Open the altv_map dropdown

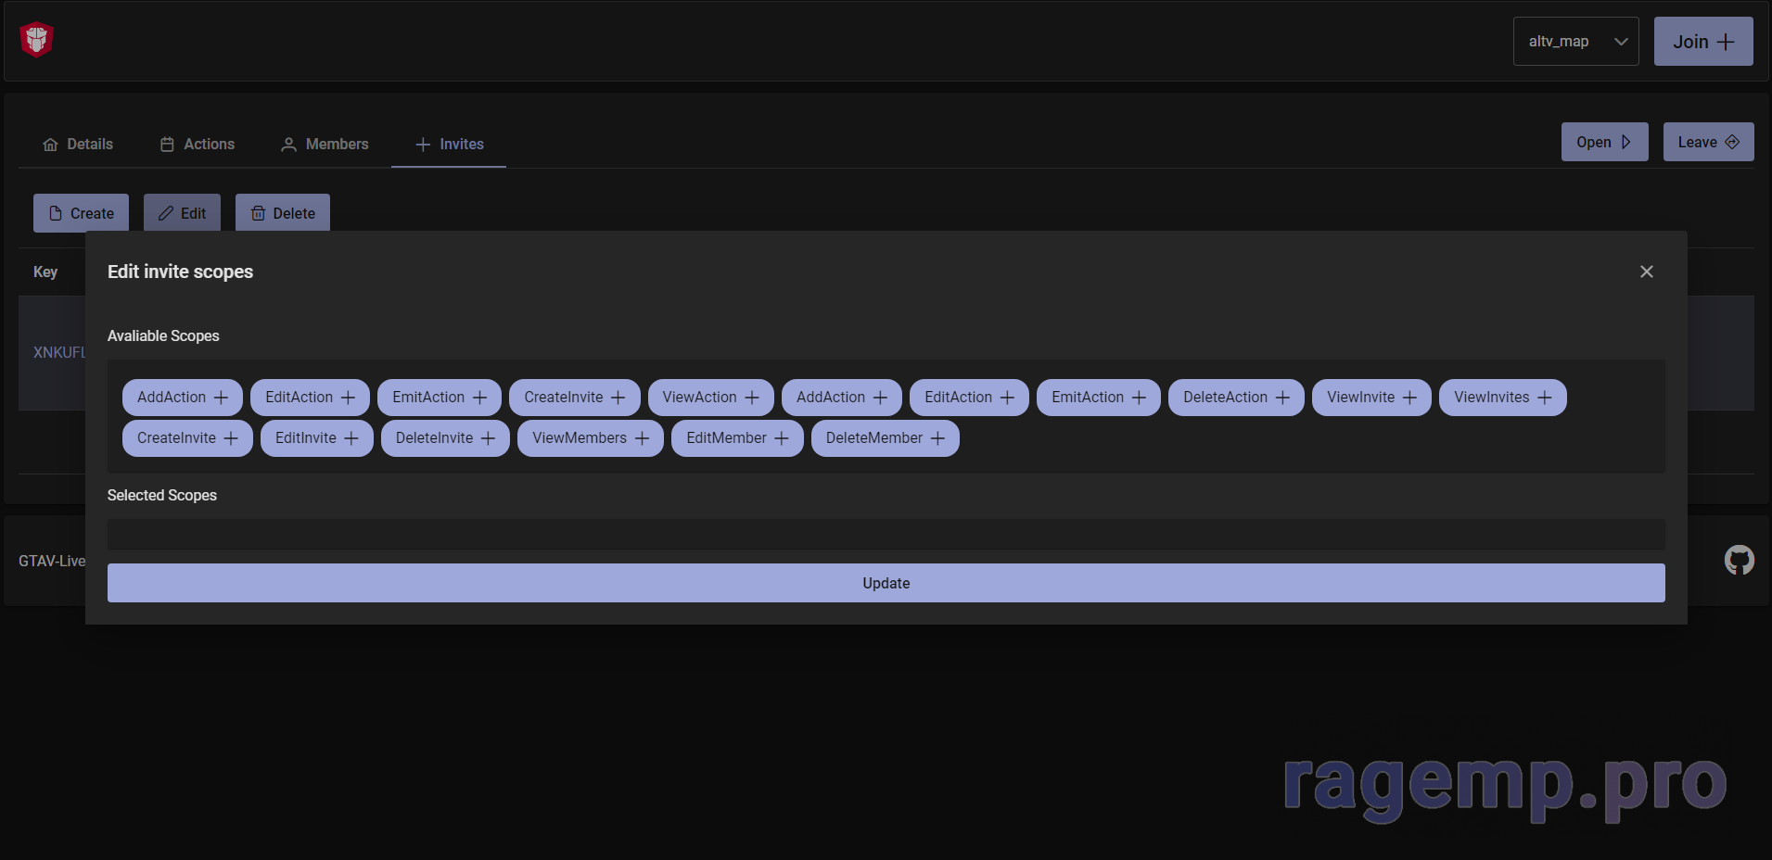(x=1575, y=42)
